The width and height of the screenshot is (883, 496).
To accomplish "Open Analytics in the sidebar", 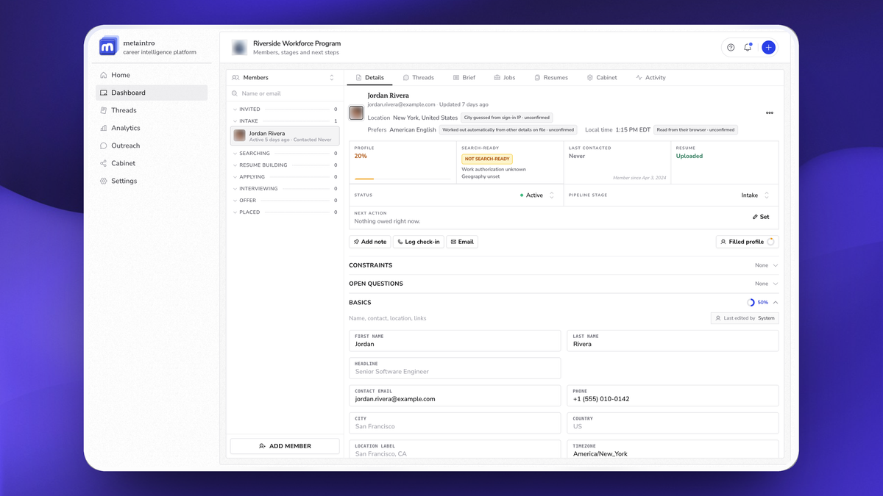I will click(152, 128).
